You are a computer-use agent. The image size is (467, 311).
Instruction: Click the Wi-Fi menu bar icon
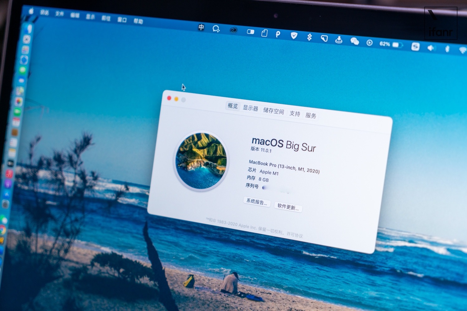[x=463, y=50]
